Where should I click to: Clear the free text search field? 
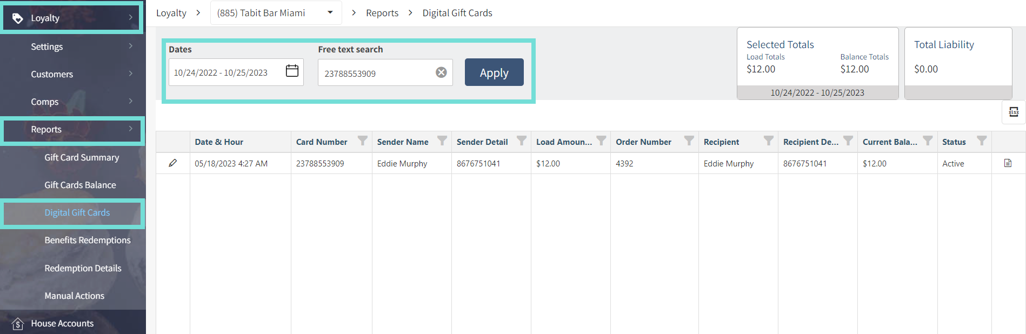pyautogui.click(x=441, y=72)
